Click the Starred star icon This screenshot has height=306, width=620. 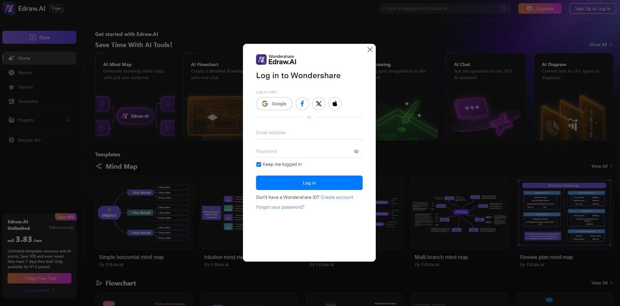11,87
